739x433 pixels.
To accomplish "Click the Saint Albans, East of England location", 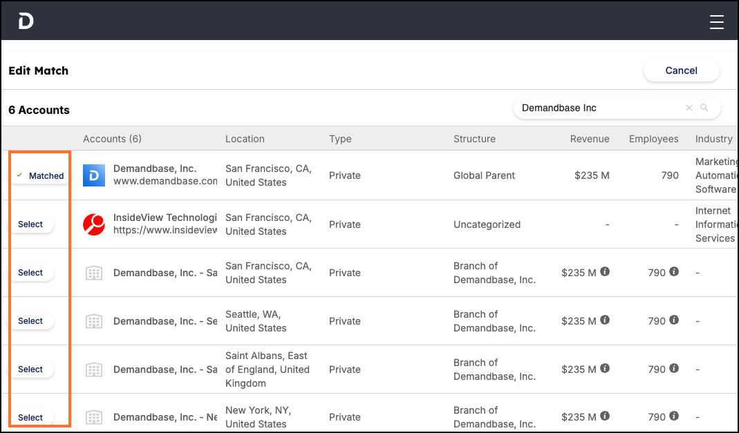I will click(268, 369).
